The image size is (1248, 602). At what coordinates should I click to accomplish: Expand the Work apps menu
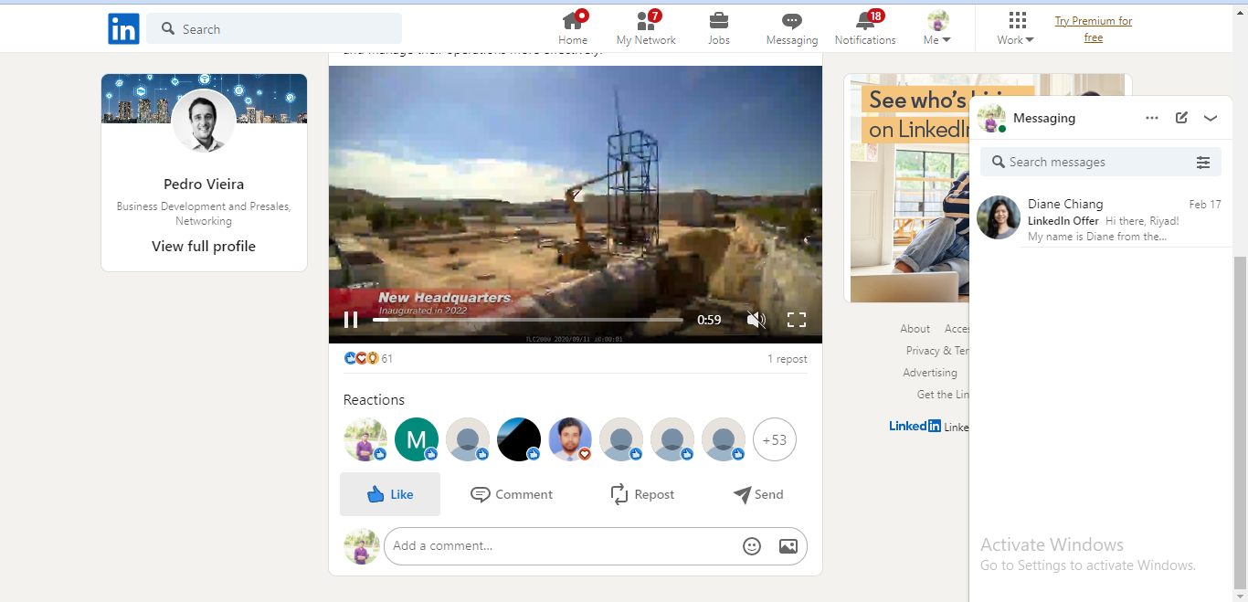1016,28
